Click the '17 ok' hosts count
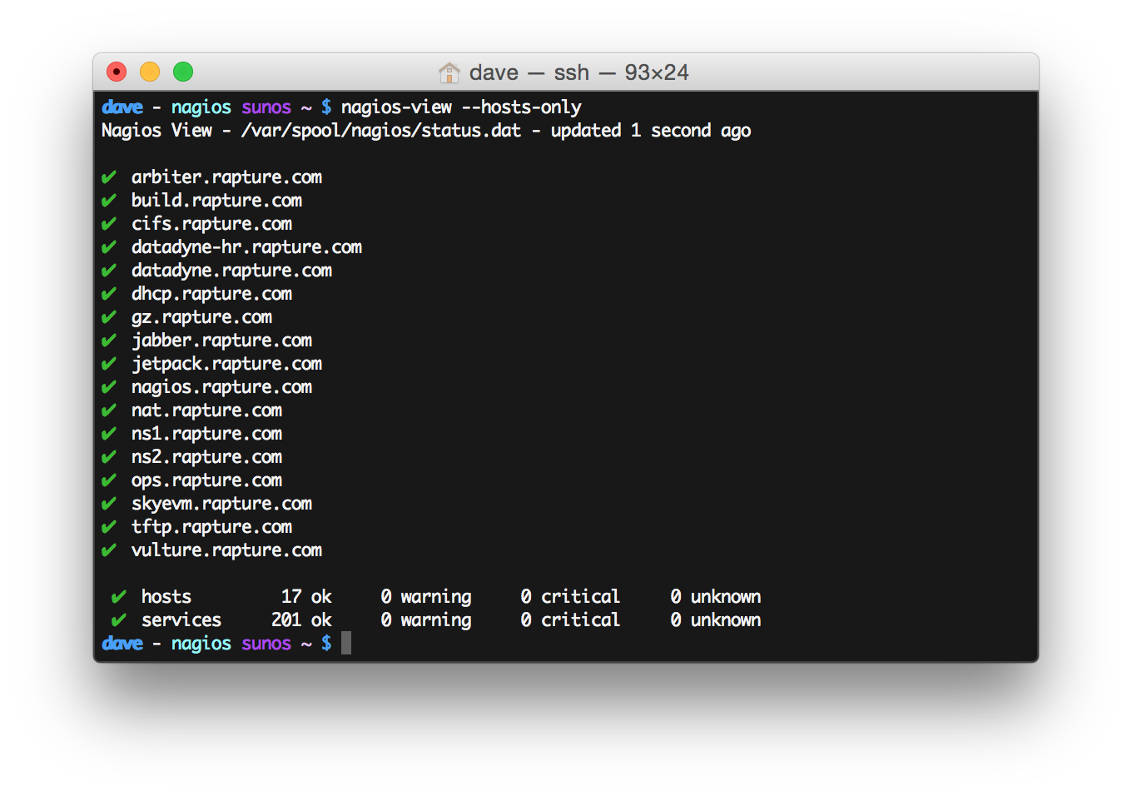This screenshot has height=796, width=1132. 306,597
